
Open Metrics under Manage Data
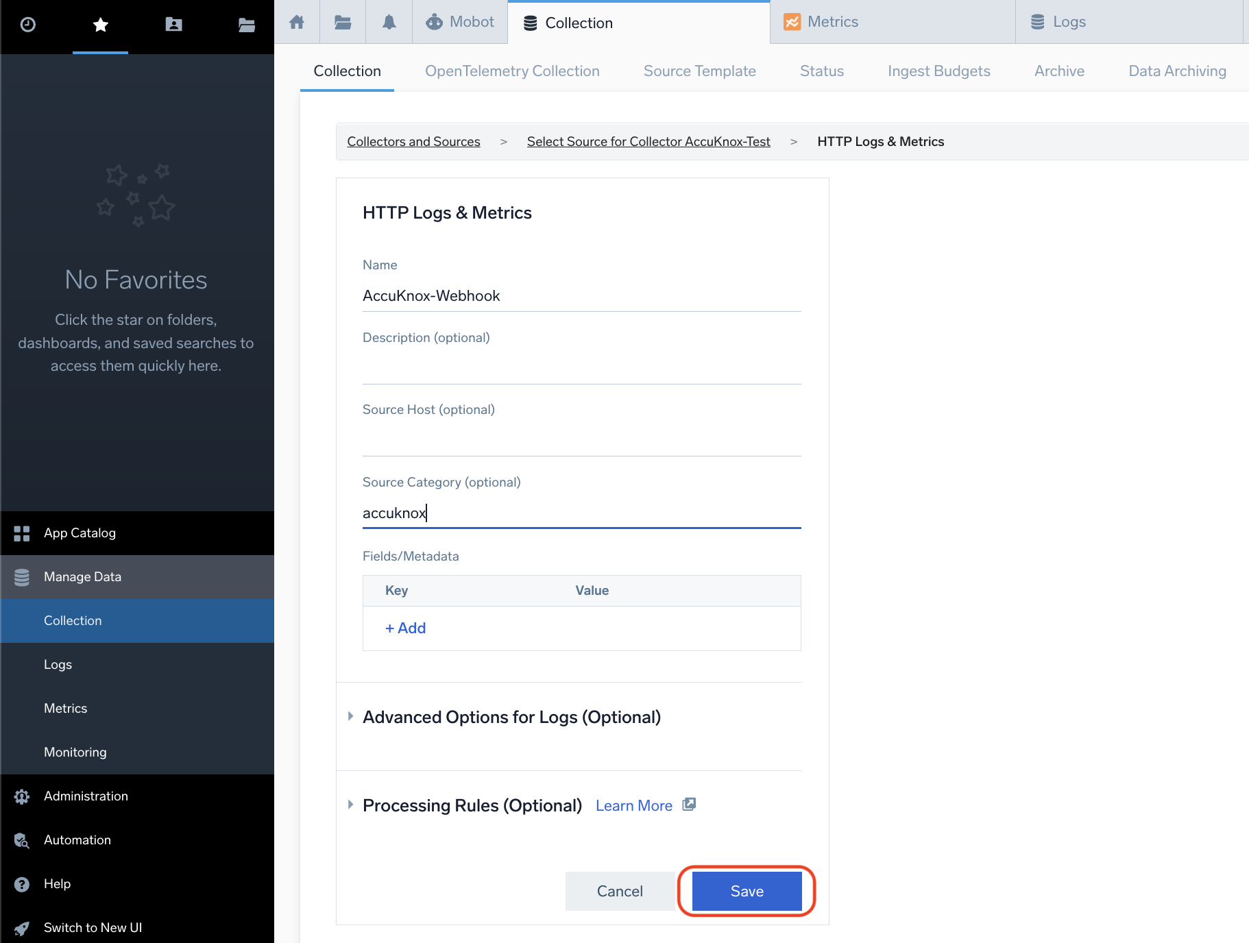(x=137, y=709)
